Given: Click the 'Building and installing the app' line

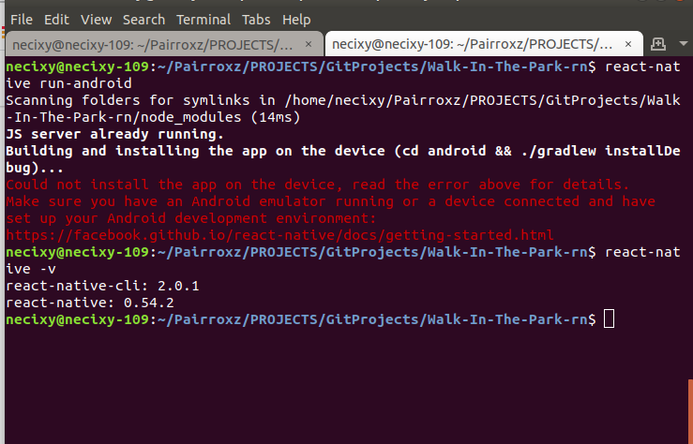Looking at the screenshot, I should pos(343,151).
